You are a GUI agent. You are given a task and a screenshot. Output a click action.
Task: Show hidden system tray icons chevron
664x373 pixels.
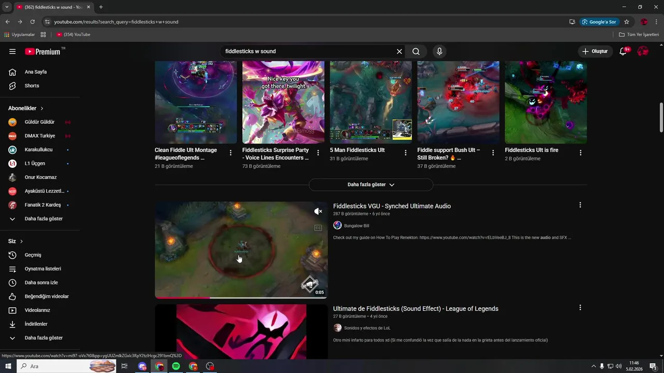[x=593, y=366]
